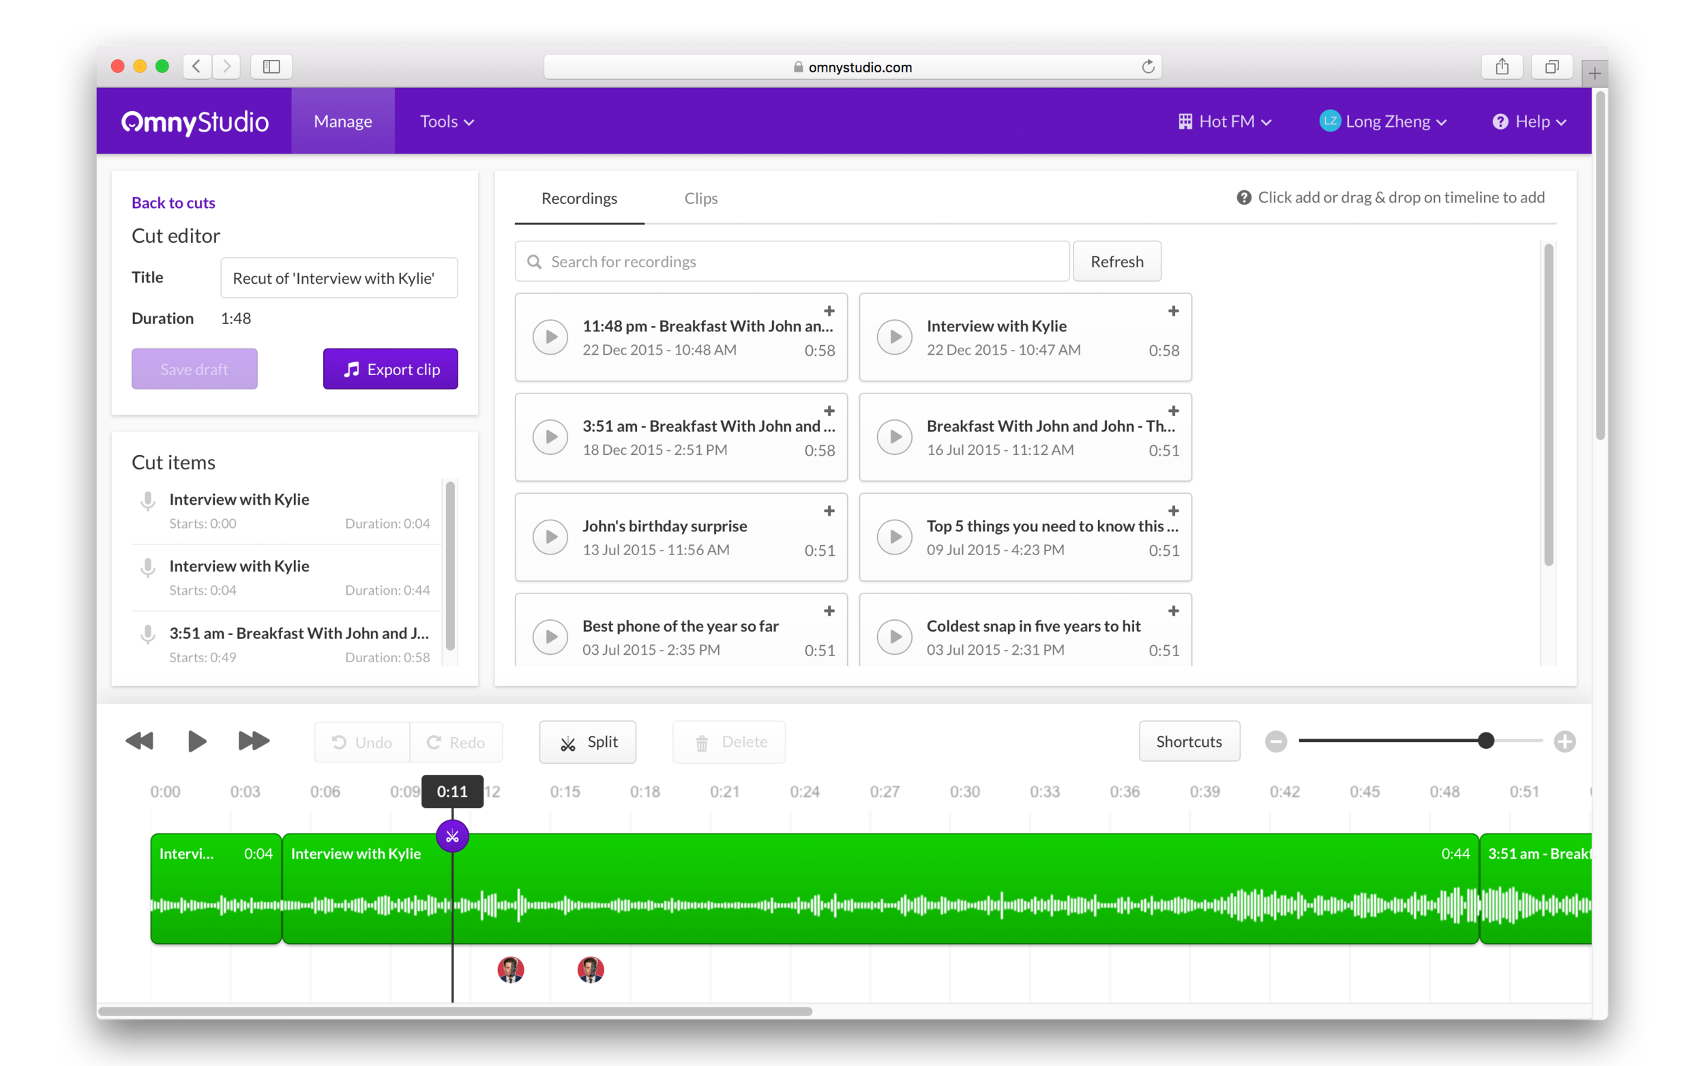Click the Save draft button

pos(194,369)
